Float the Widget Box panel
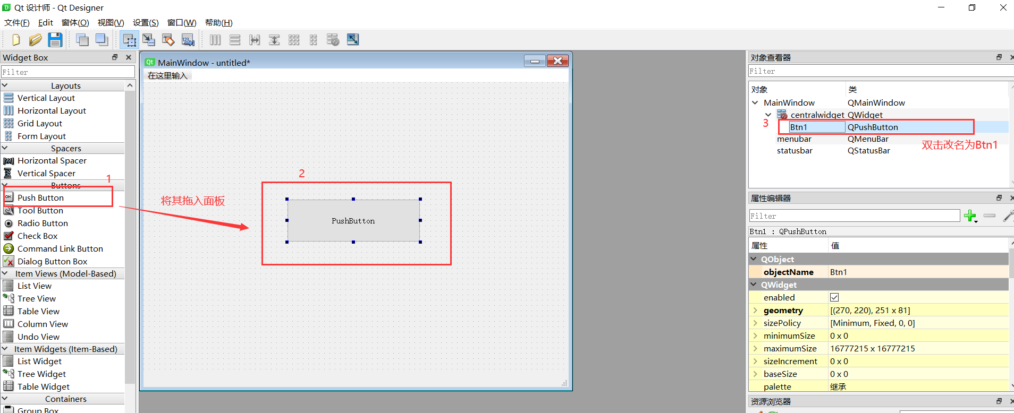 pos(115,57)
